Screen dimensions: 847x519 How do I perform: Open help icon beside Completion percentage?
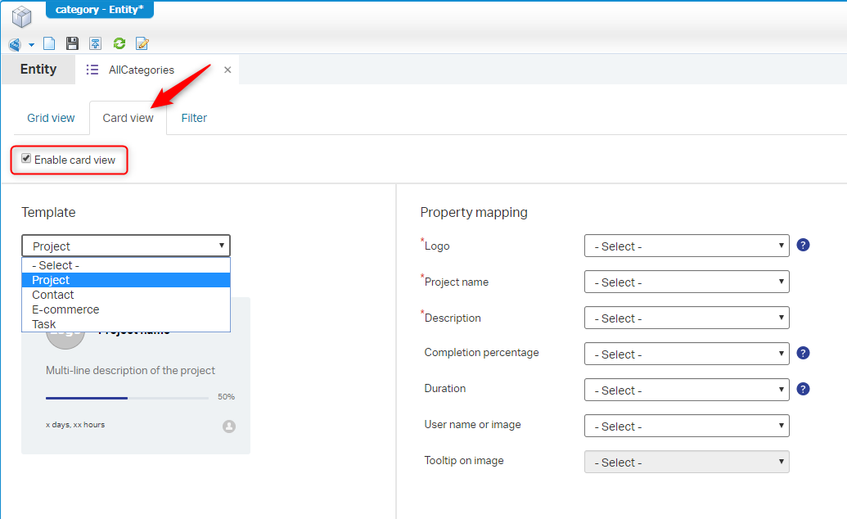[x=803, y=353]
